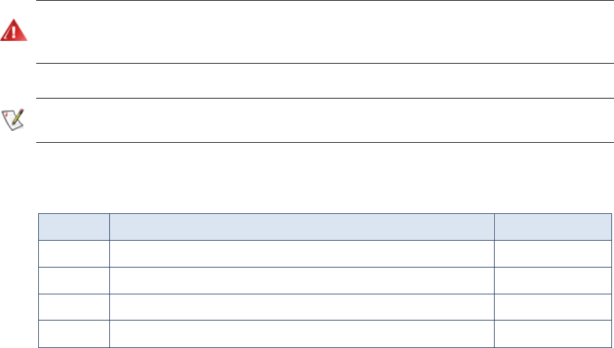Image resolution: width=614 pixels, height=348 pixels.
Task: Click inside the empty warning message box
Action: (322, 32)
